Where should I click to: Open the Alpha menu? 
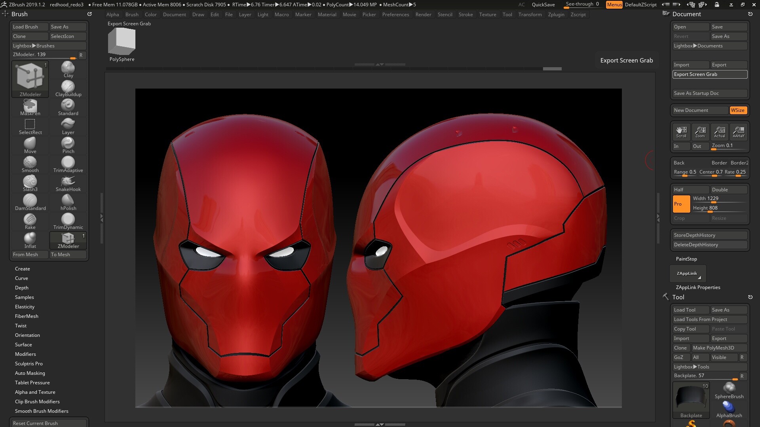pos(113,15)
